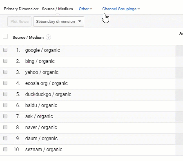The height and width of the screenshot is (161, 183).
Task: Check the select-all checkbox in table header
Action: pyautogui.click(x=5, y=36)
